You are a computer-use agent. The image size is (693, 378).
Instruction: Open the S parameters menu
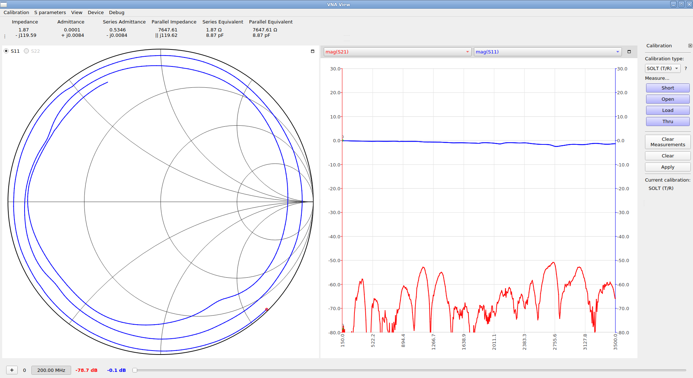click(50, 12)
